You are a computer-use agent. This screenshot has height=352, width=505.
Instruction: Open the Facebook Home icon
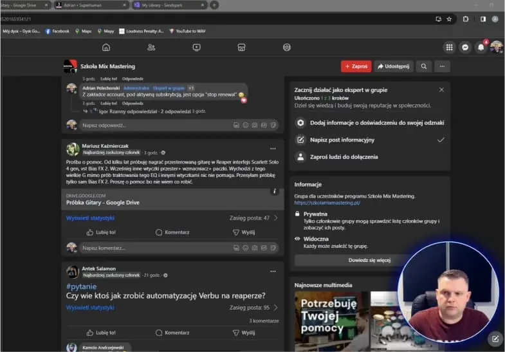click(106, 48)
